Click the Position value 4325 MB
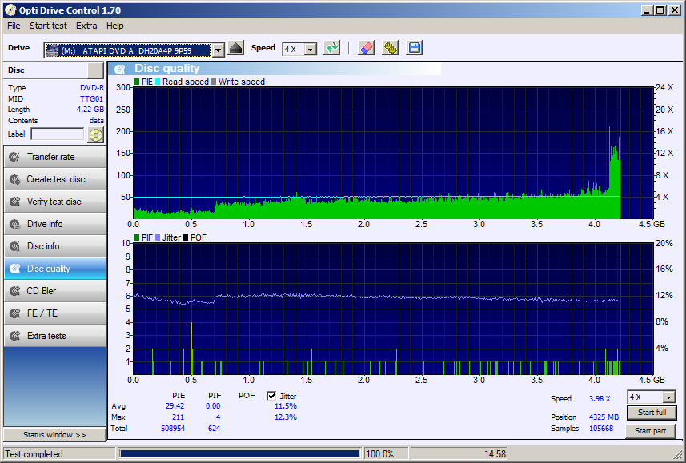The width and height of the screenshot is (686, 463). [x=604, y=417]
